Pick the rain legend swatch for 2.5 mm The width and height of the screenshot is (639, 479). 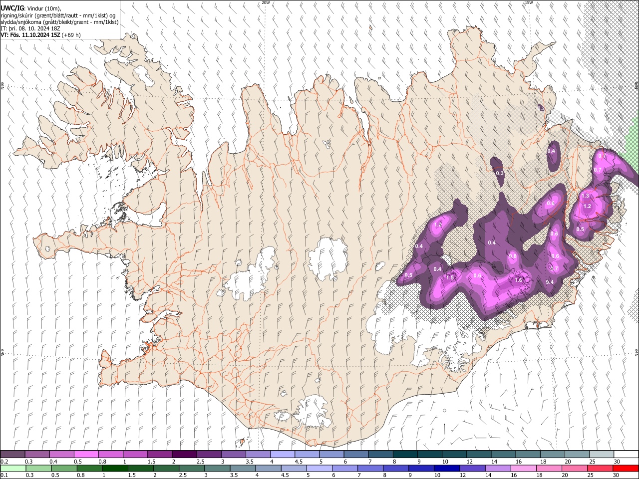point(192,468)
